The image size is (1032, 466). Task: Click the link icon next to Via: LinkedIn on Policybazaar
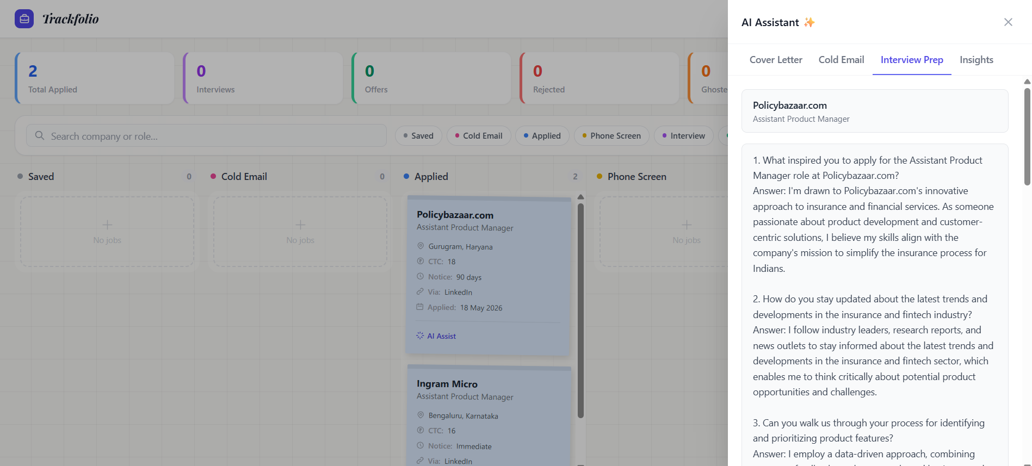point(420,291)
